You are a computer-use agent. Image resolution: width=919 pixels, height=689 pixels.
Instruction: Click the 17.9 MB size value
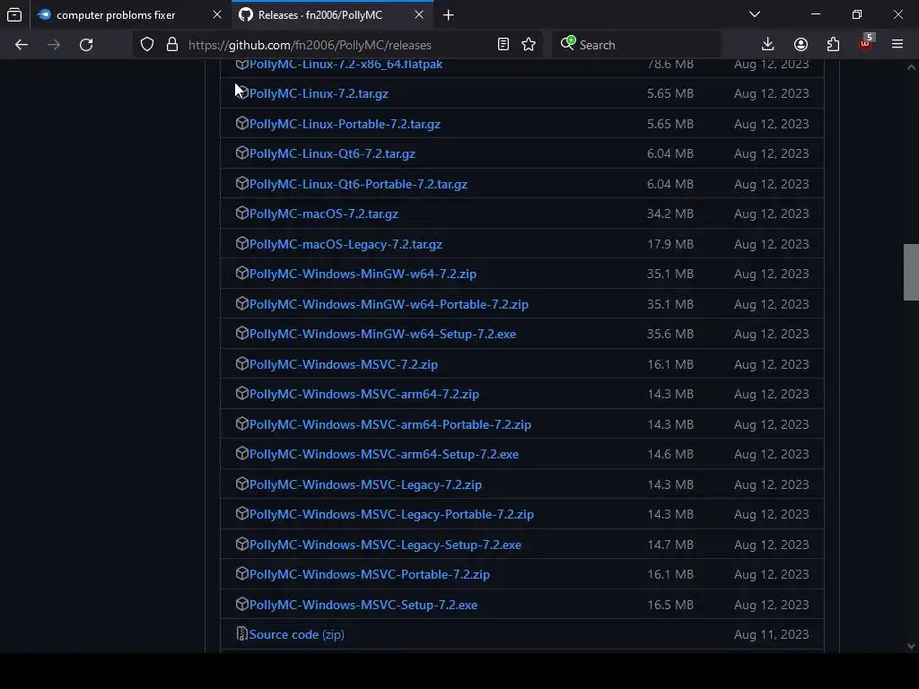(x=670, y=244)
